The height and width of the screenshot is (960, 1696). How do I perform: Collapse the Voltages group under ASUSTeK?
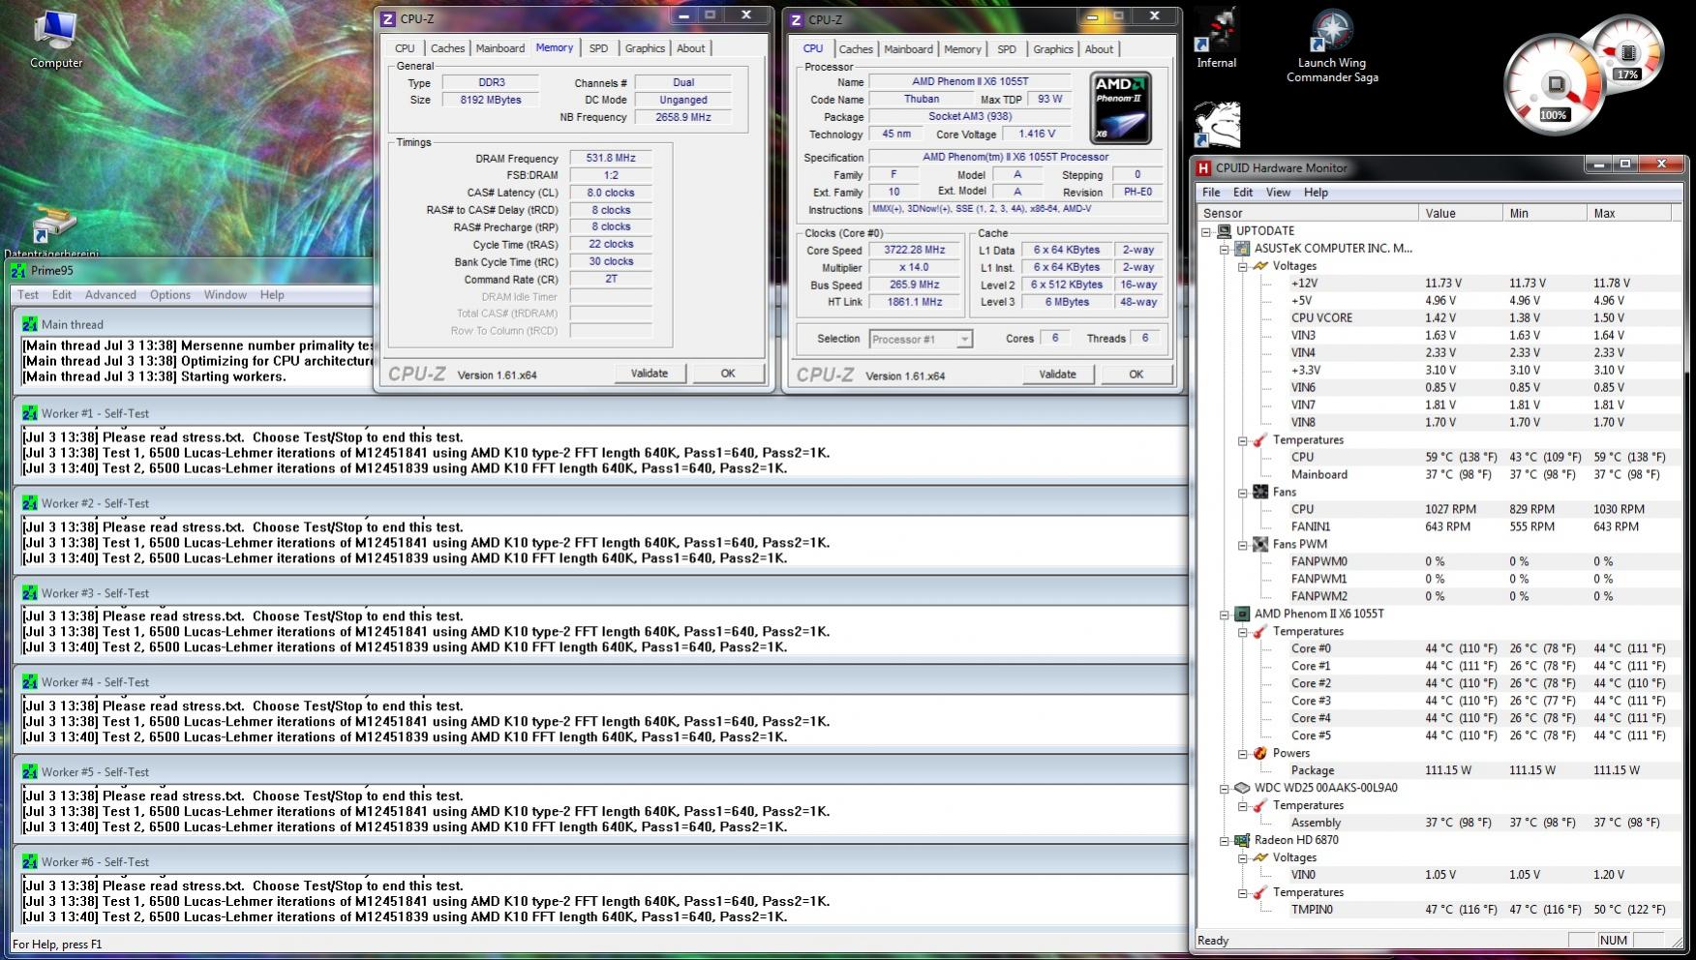tap(1243, 266)
